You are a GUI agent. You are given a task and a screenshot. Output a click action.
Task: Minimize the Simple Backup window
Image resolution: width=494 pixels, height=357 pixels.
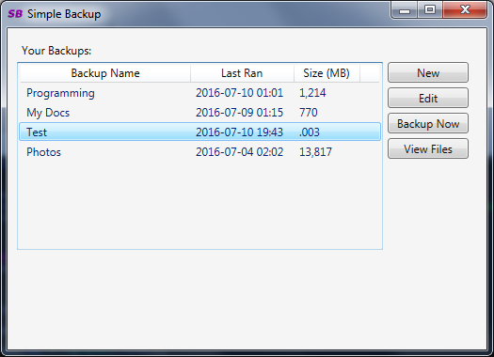[x=405, y=10]
